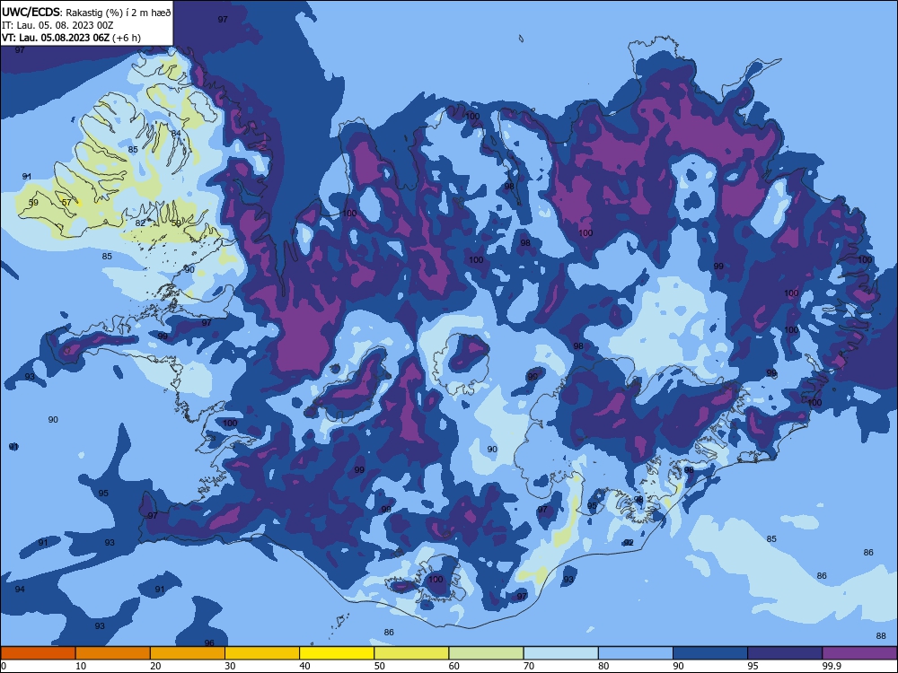The image size is (898, 673).
Task: Click the '88' value near the bottom-right corner
Action: (x=881, y=636)
